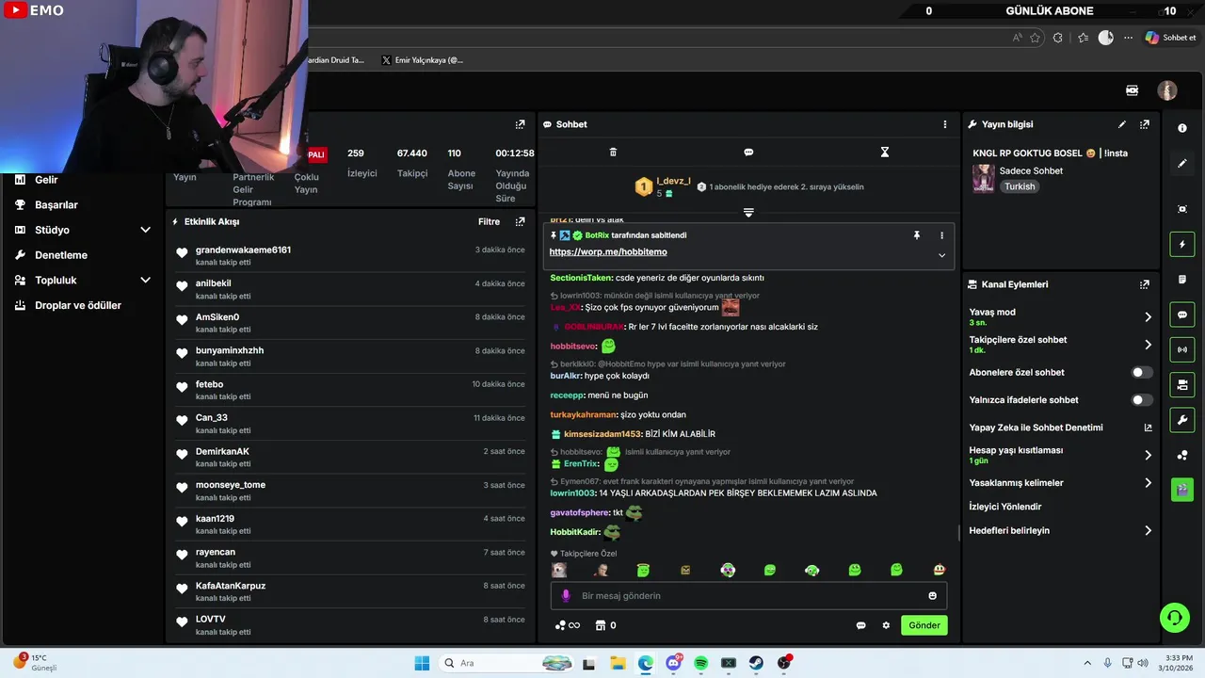The width and height of the screenshot is (1205, 678).
Task: Toggle Abonelere özel sohbet switch
Action: pos(1141,372)
